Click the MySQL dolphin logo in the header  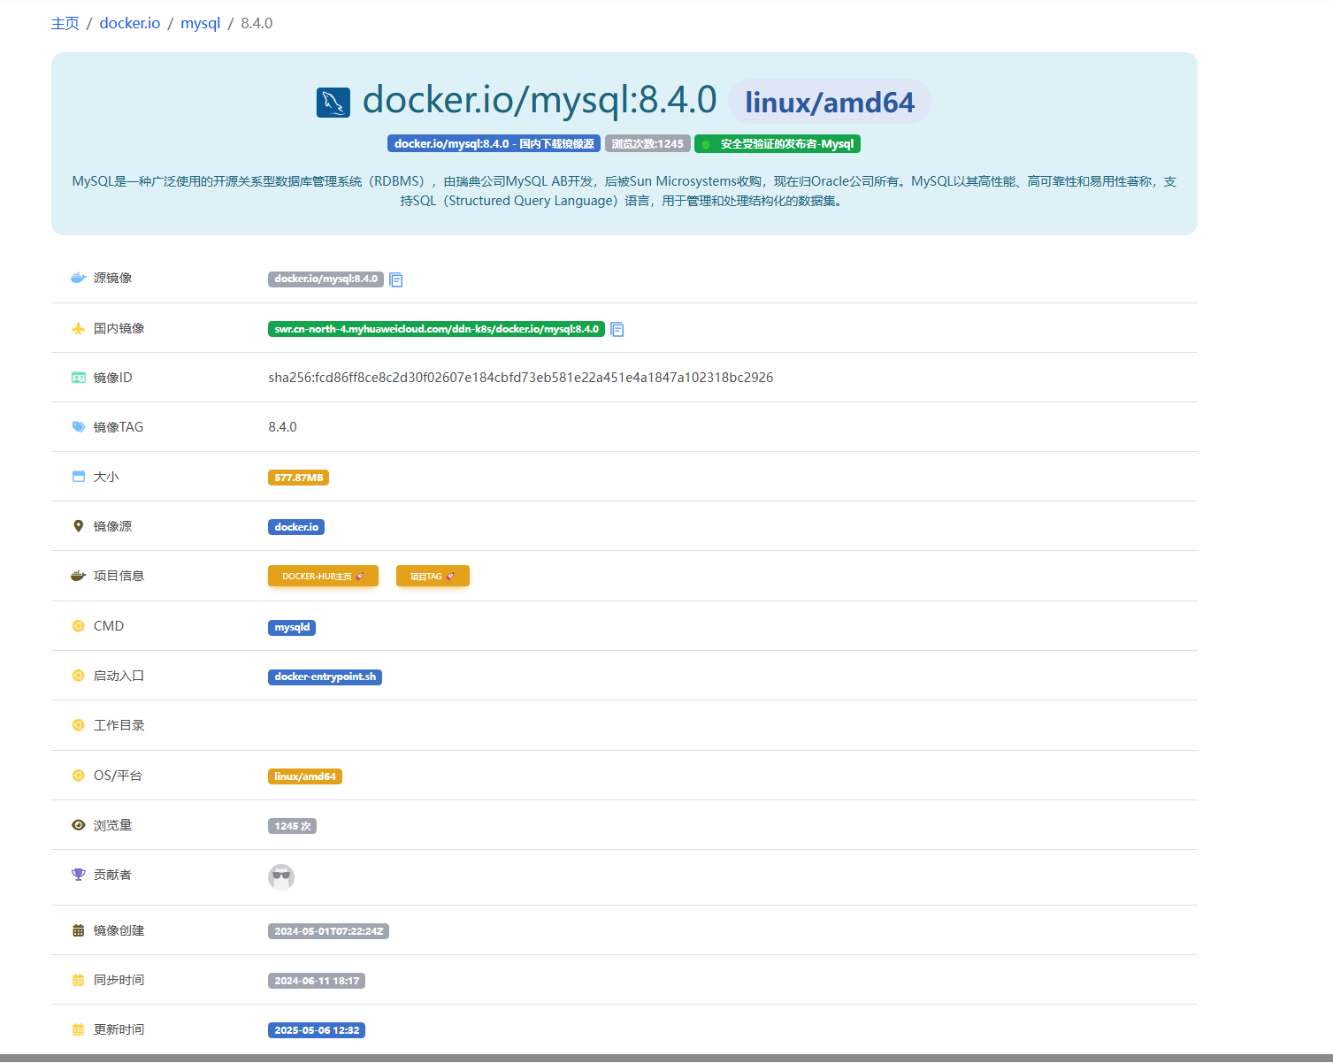[333, 101]
